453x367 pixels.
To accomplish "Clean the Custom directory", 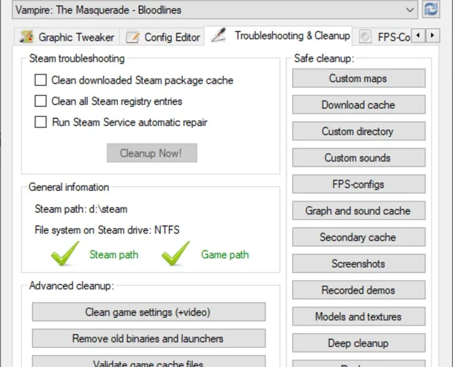I will click(359, 131).
